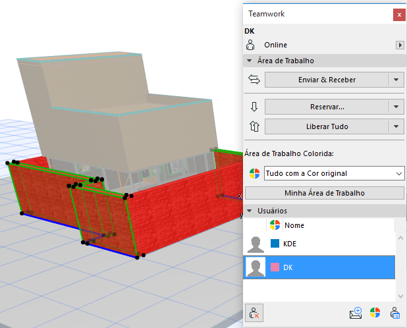Click the color wheel icon in Nome column header
Viewport: 407px width, 328px height.
pyautogui.click(x=275, y=225)
